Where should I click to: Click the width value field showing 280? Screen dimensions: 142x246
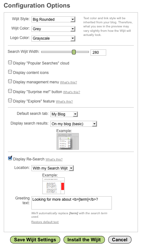click(98, 53)
